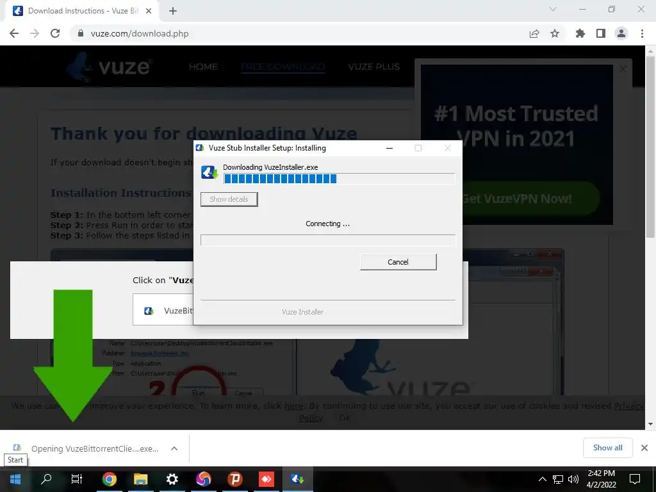The width and height of the screenshot is (656, 492).
Task: Open the Chrome profile avatar
Action: (x=621, y=33)
